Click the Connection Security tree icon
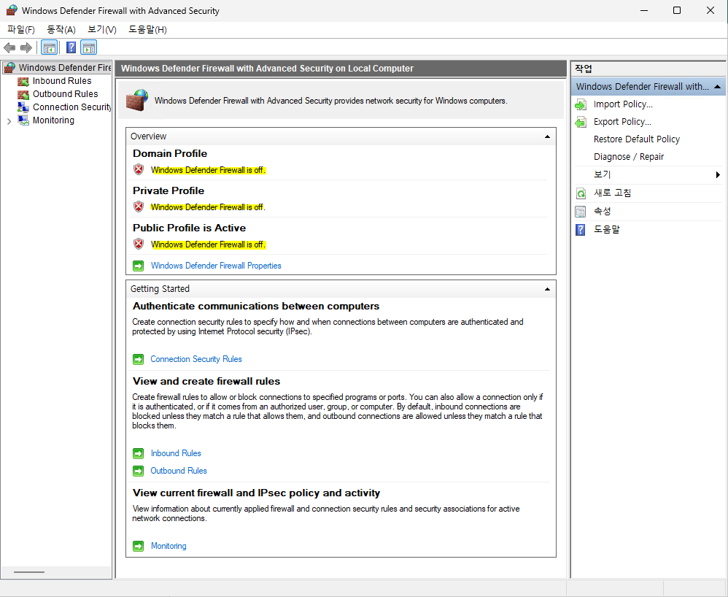 23,107
